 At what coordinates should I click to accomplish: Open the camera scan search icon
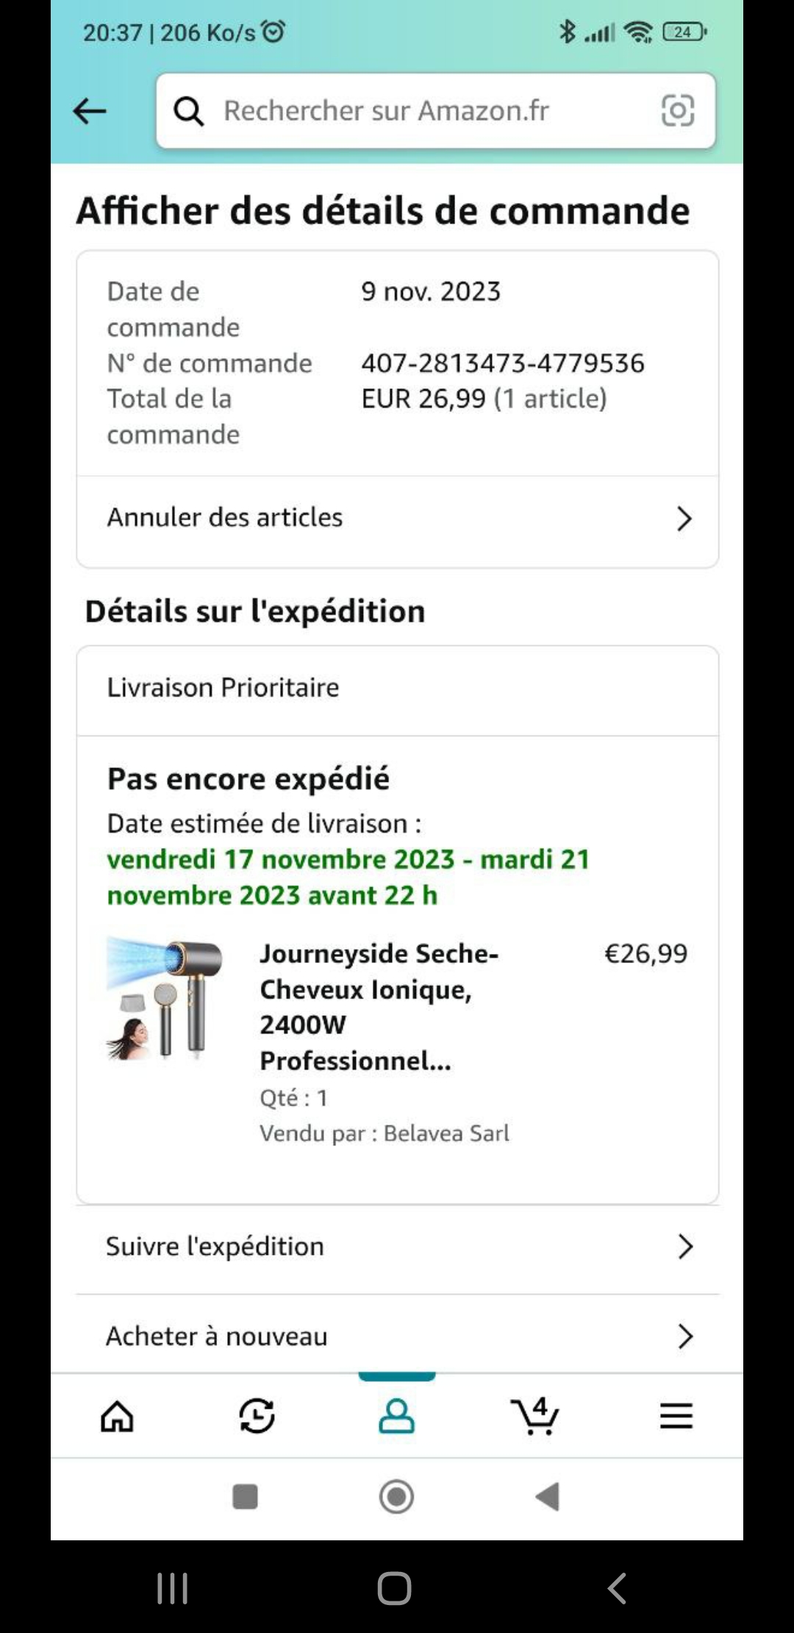click(x=677, y=111)
